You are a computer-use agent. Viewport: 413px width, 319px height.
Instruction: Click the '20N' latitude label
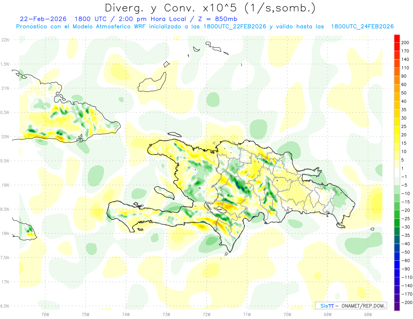coord(5,137)
